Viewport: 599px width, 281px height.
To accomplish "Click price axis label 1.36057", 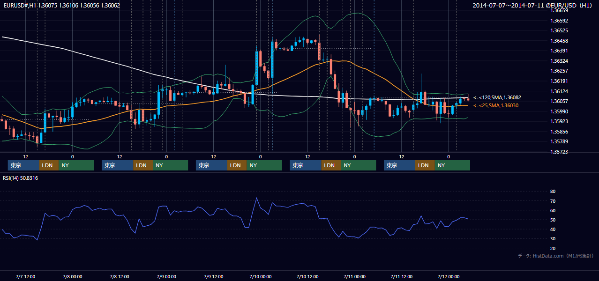I will pyautogui.click(x=559, y=101).
